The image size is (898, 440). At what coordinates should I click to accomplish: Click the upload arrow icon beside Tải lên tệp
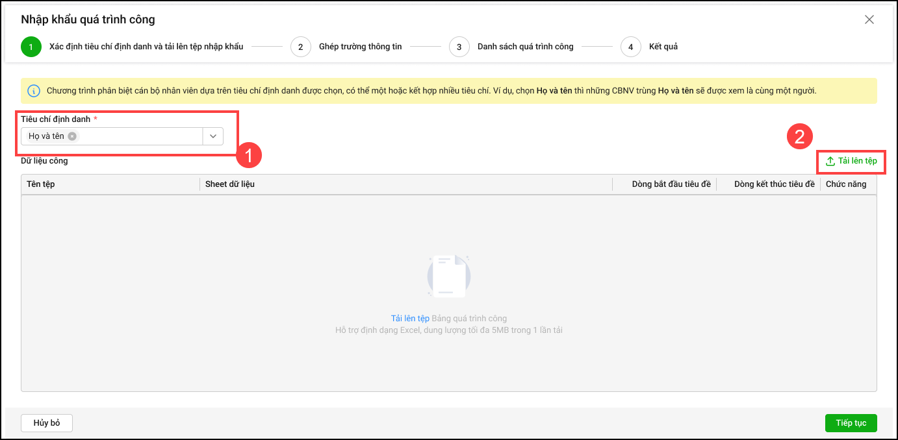pos(830,161)
